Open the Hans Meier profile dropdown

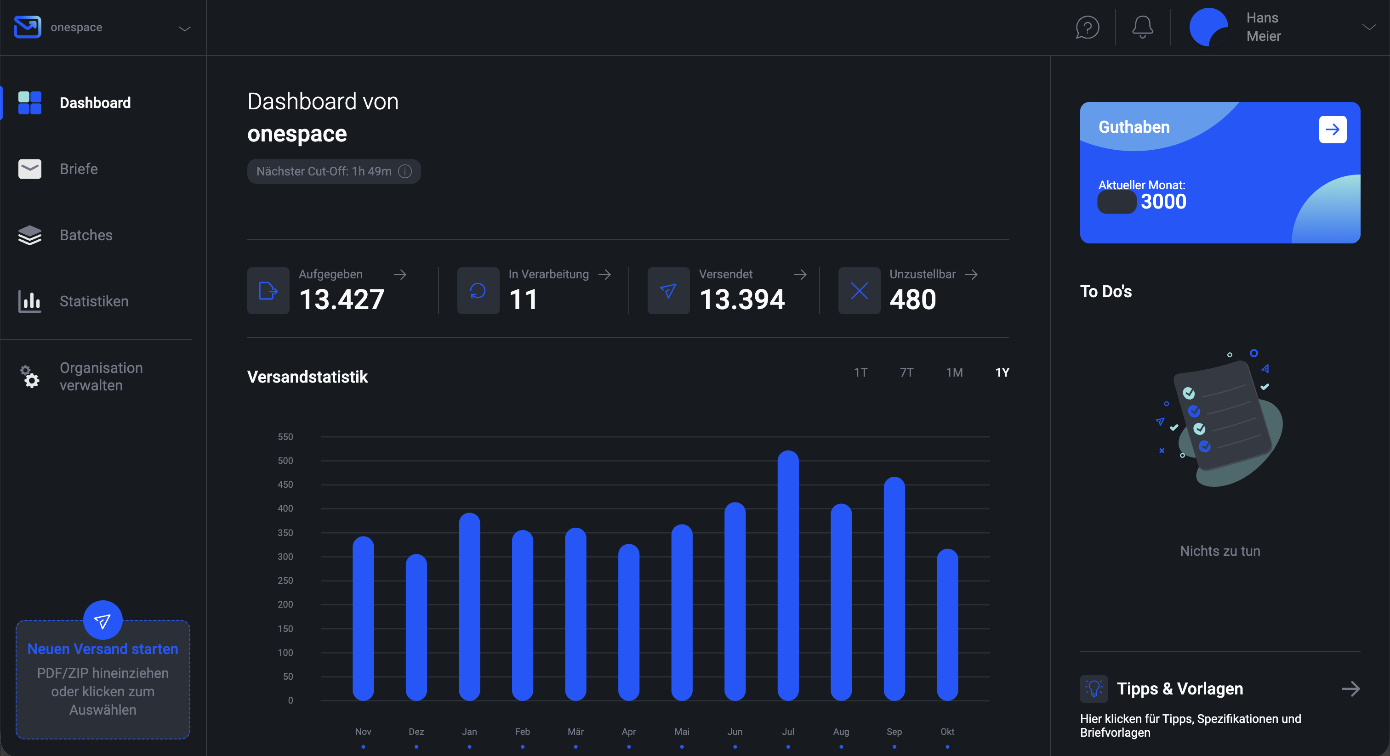[x=1369, y=27]
